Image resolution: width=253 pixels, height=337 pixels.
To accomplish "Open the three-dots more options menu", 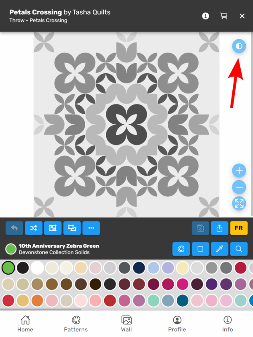I will point(91,228).
